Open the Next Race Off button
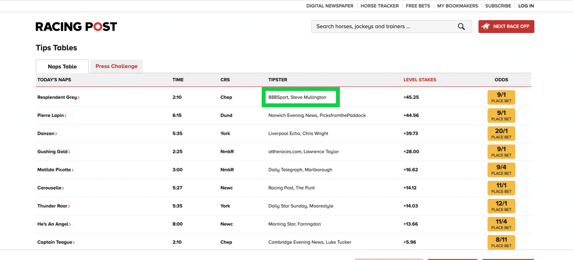 pyautogui.click(x=506, y=27)
